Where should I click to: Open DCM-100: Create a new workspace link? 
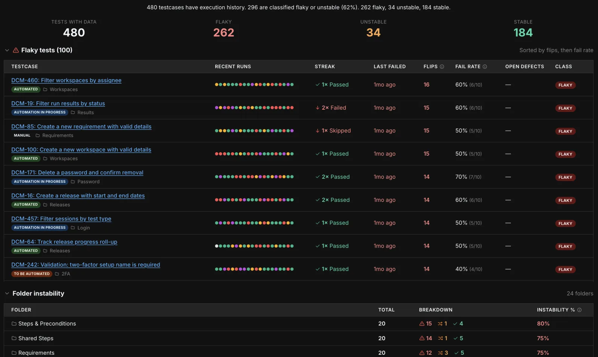81,150
